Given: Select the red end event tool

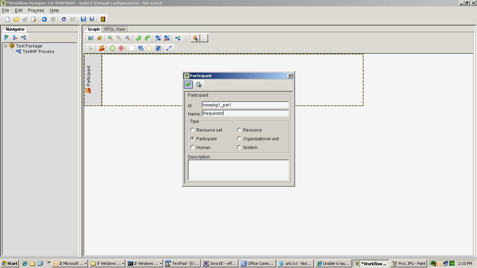Looking at the screenshot, I should point(121,49).
